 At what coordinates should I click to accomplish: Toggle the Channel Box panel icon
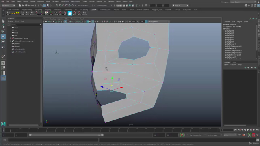click(258, 6)
